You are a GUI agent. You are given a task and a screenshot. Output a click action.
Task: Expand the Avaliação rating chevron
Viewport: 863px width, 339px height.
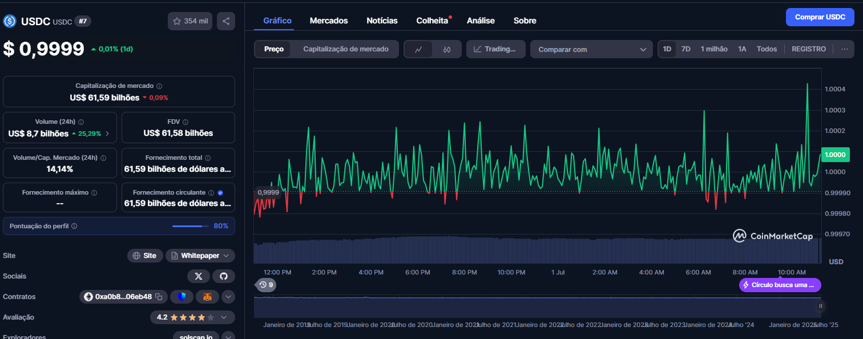point(224,317)
